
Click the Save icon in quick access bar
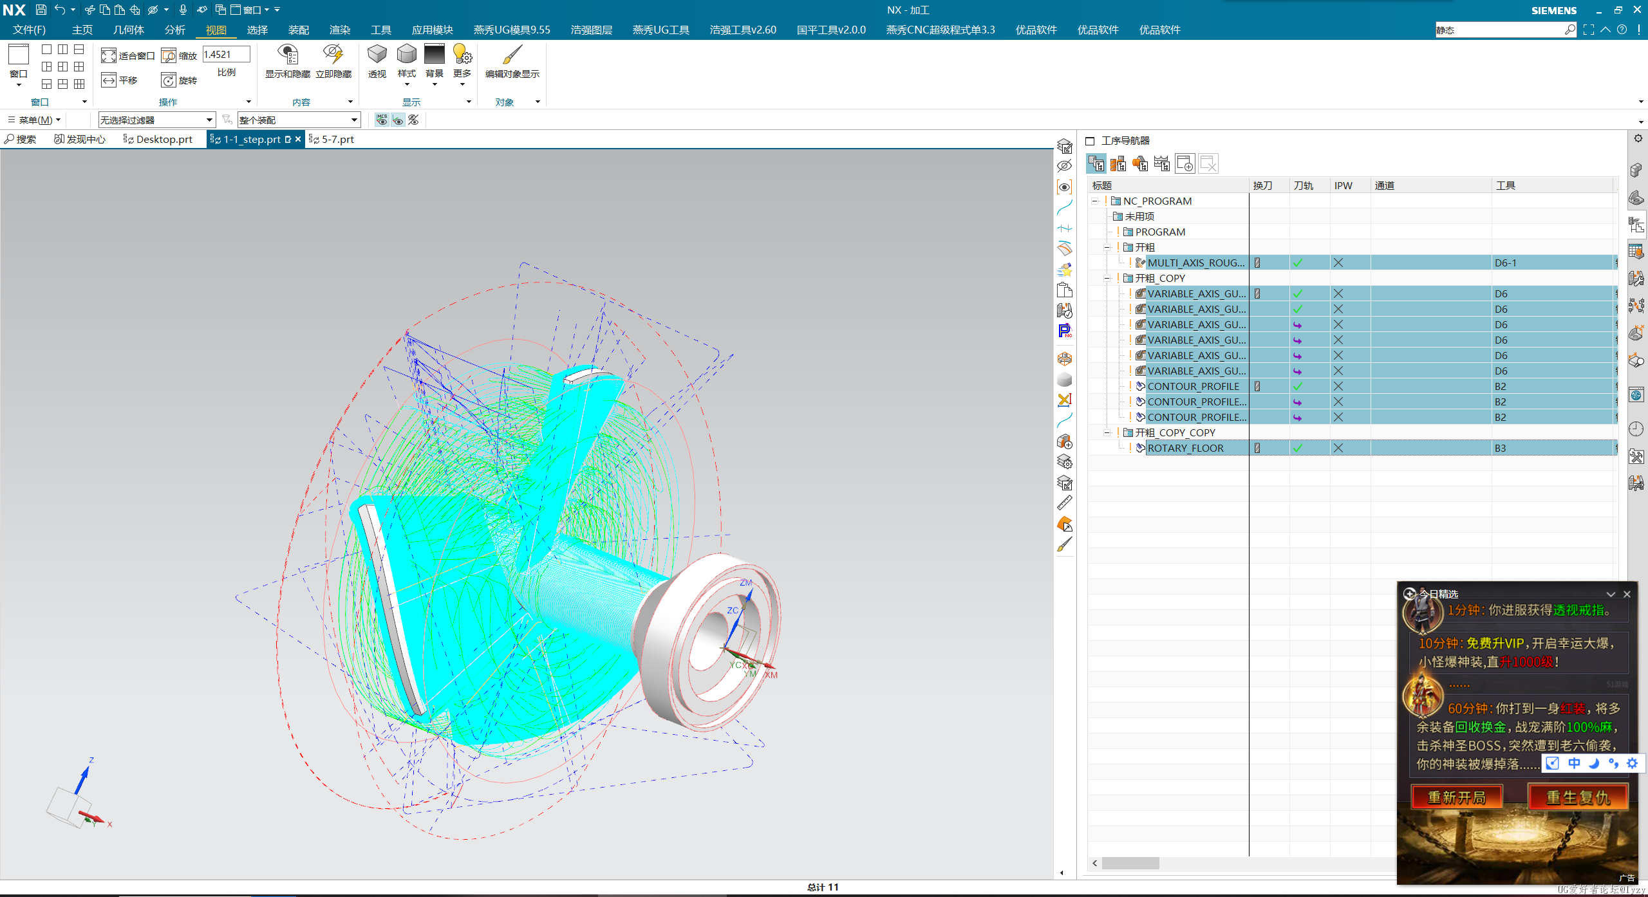pos(41,10)
